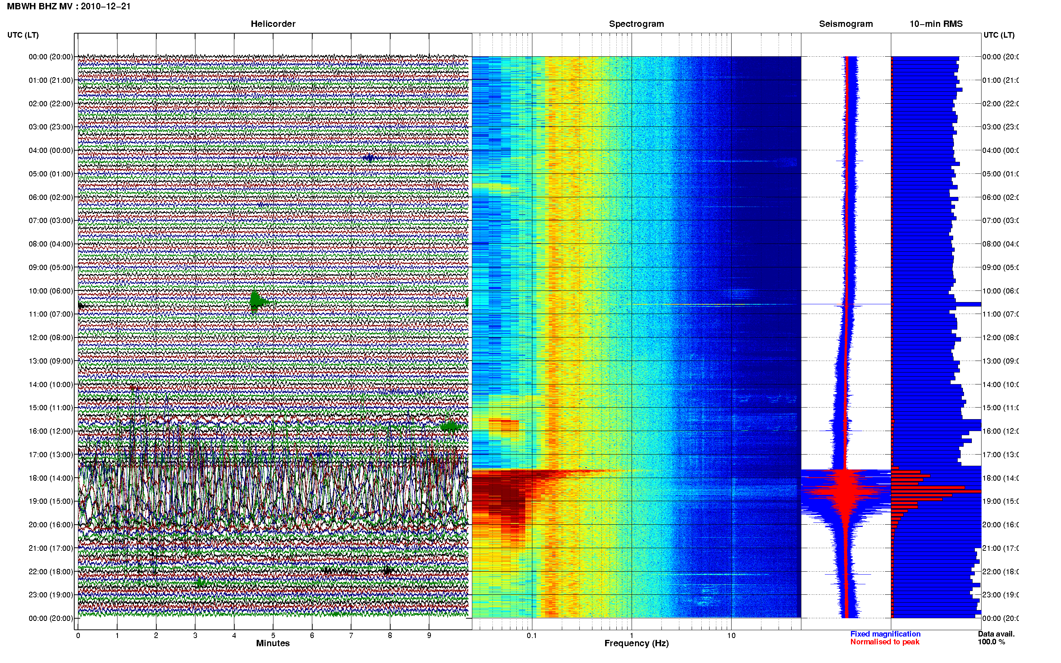Click the Fixed magnification legend text
The height and width of the screenshot is (663, 1061).
(x=885, y=634)
